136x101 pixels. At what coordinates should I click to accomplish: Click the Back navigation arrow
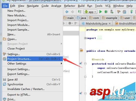(67, 12)
